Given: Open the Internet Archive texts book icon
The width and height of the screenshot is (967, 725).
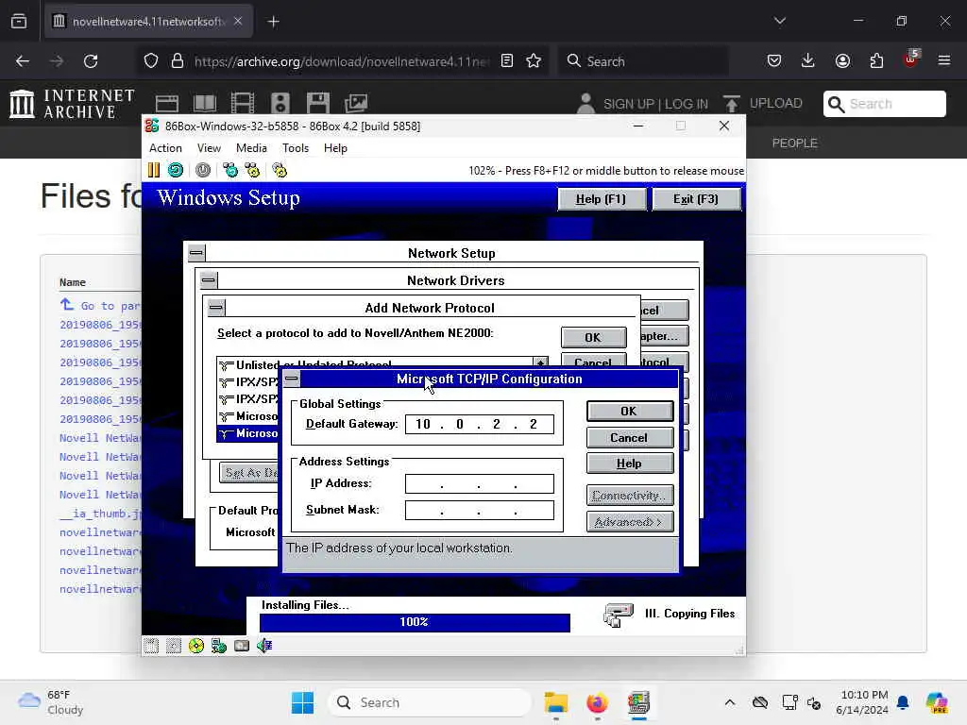Looking at the screenshot, I should point(205,103).
